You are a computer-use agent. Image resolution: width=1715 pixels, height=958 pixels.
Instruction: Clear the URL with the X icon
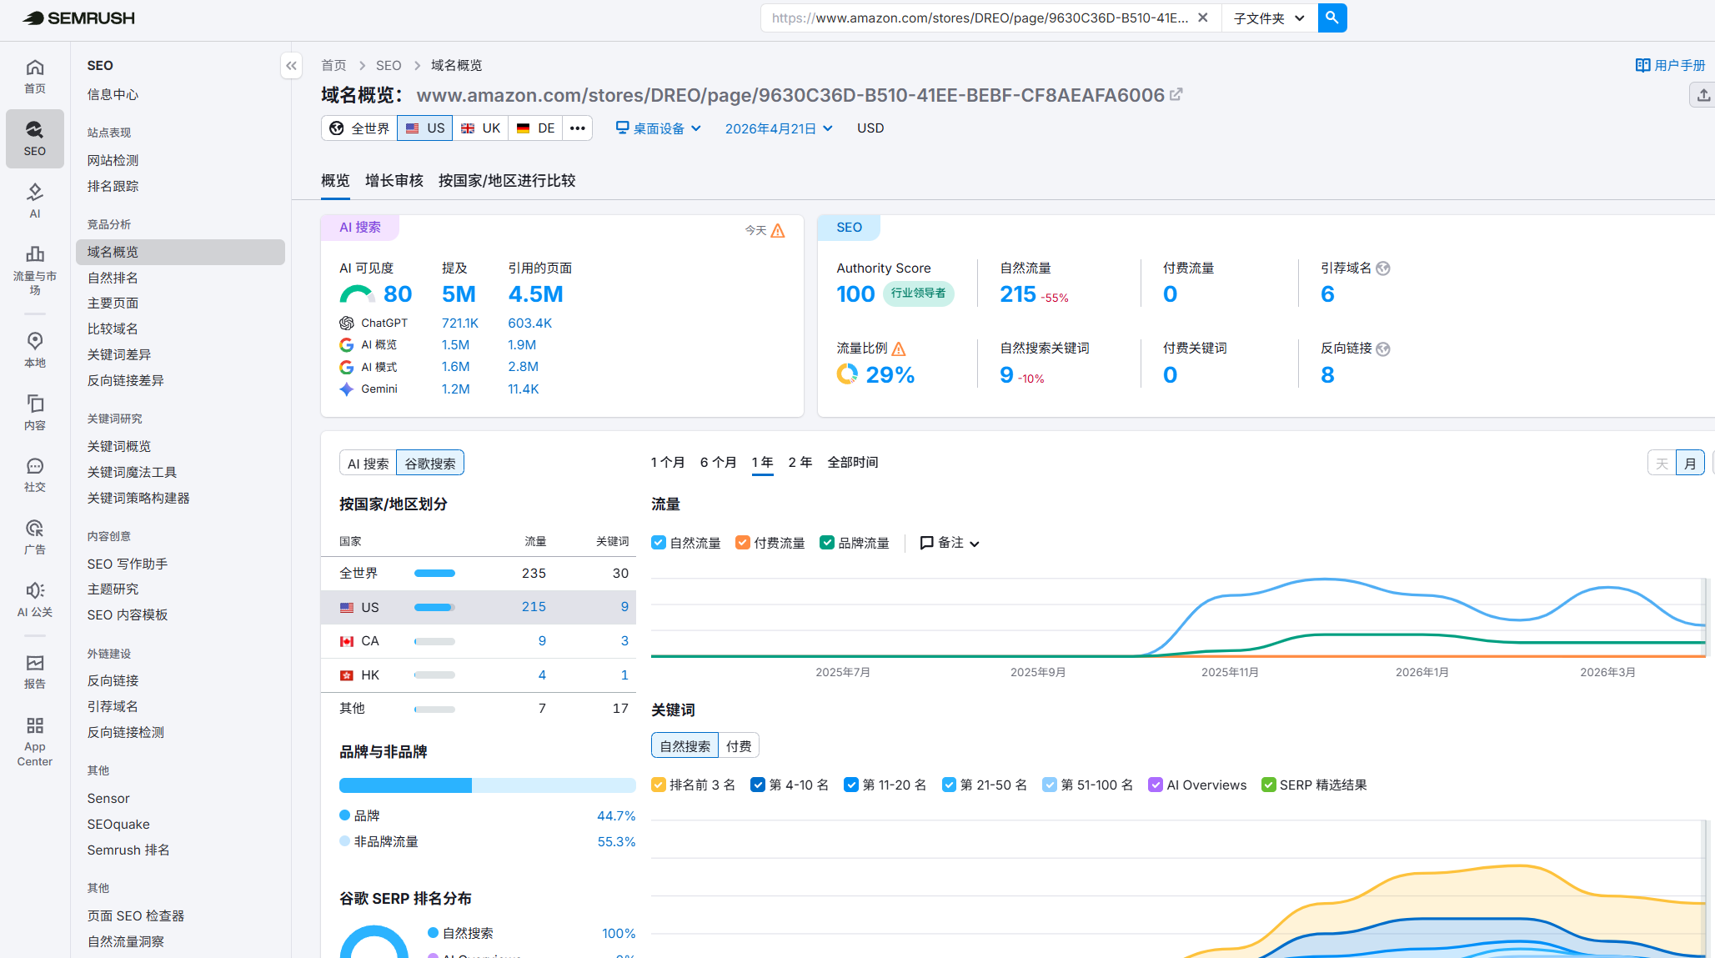click(x=1202, y=18)
